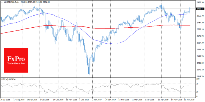Click the 'Trade Like a Pro' tagline

(x=16, y=64)
